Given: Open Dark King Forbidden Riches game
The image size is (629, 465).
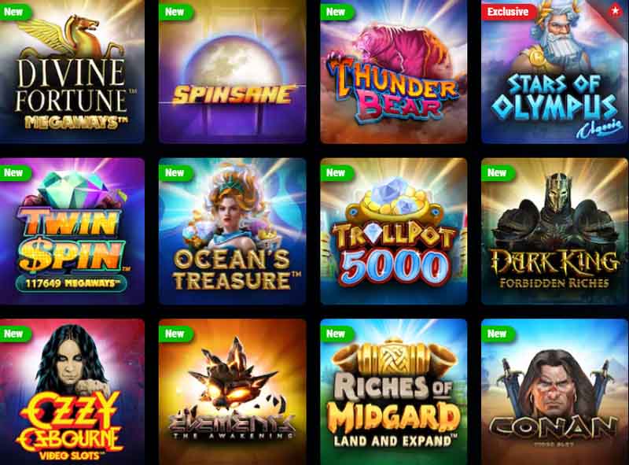Looking at the screenshot, I should tap(555, 231).
